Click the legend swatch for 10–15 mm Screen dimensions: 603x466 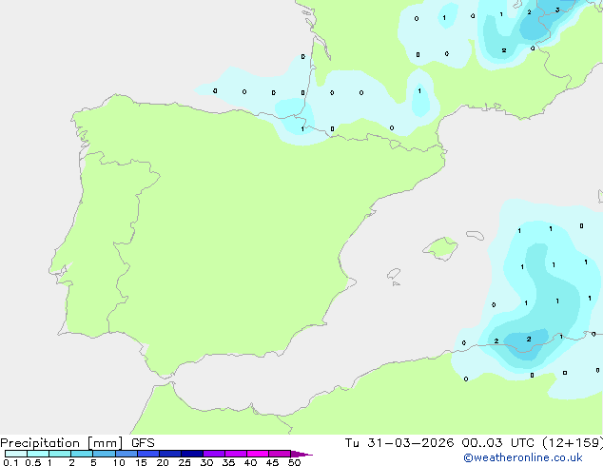(126, 454)
